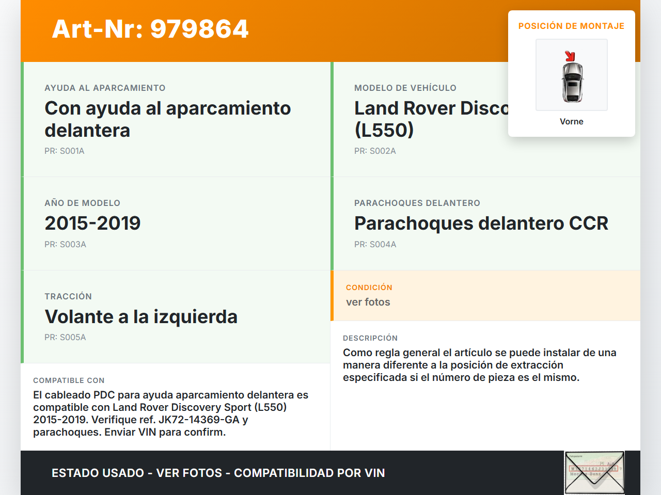Click the PR: S005A code
The image size is (661, 495).
point(65,337)
